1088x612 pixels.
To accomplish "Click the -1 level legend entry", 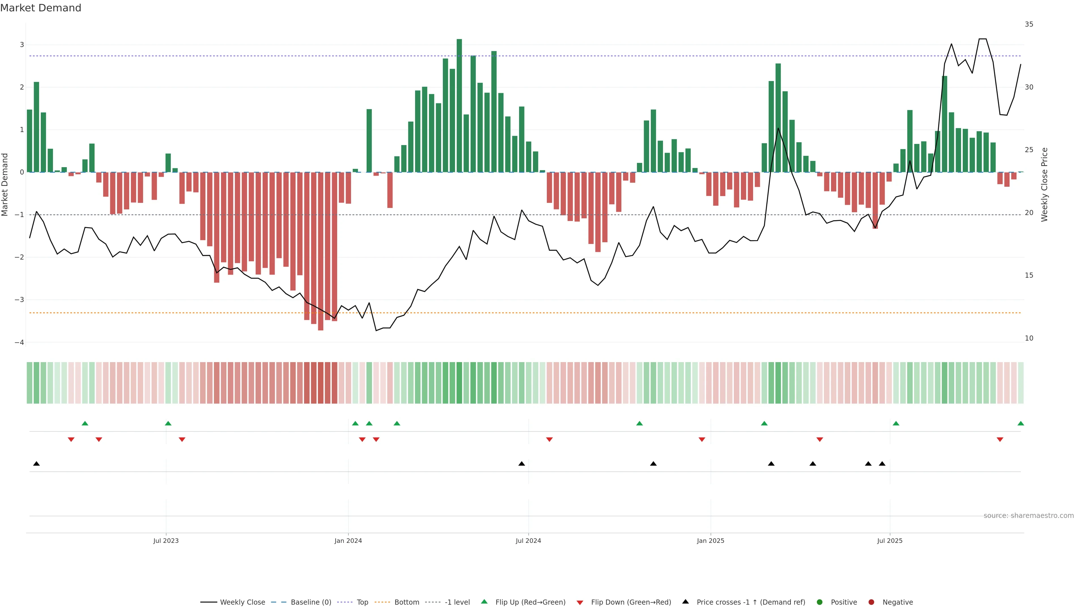I will (457, 602).
